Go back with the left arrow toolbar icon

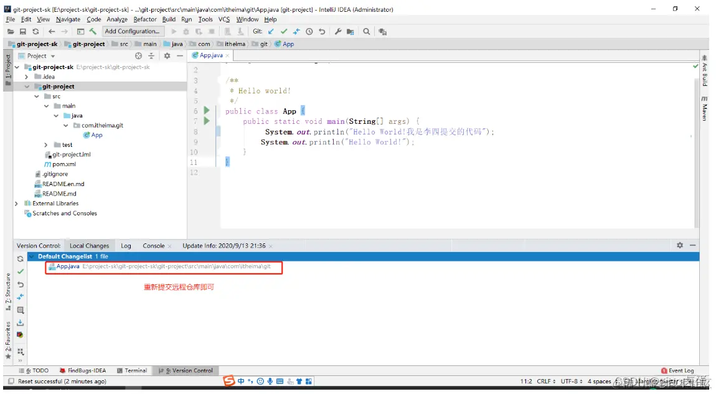52,32
